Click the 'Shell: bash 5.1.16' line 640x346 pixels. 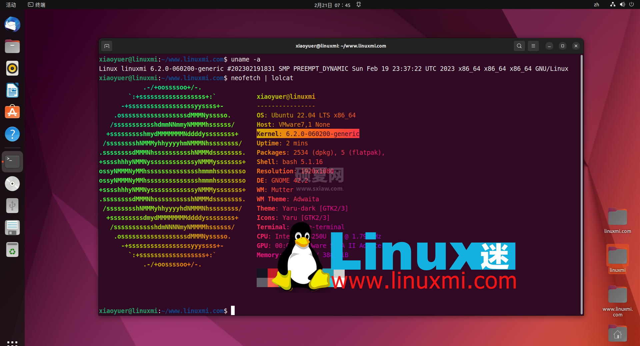(290, 162)
